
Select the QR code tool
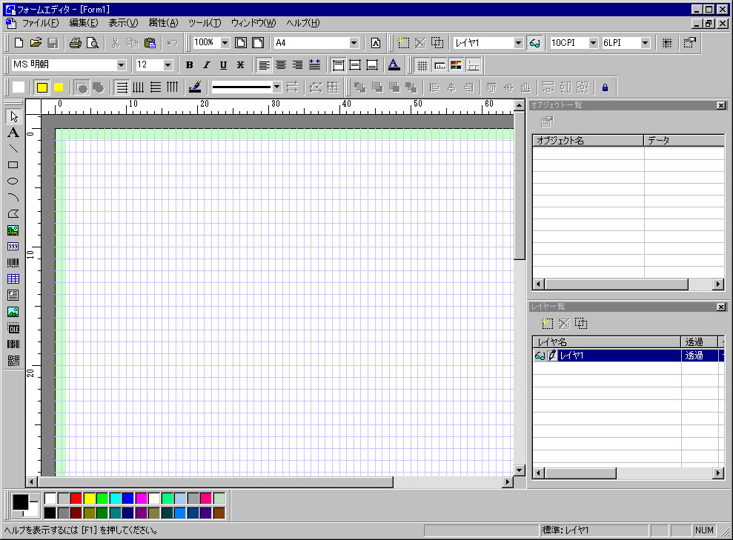[x=13, y=361]
